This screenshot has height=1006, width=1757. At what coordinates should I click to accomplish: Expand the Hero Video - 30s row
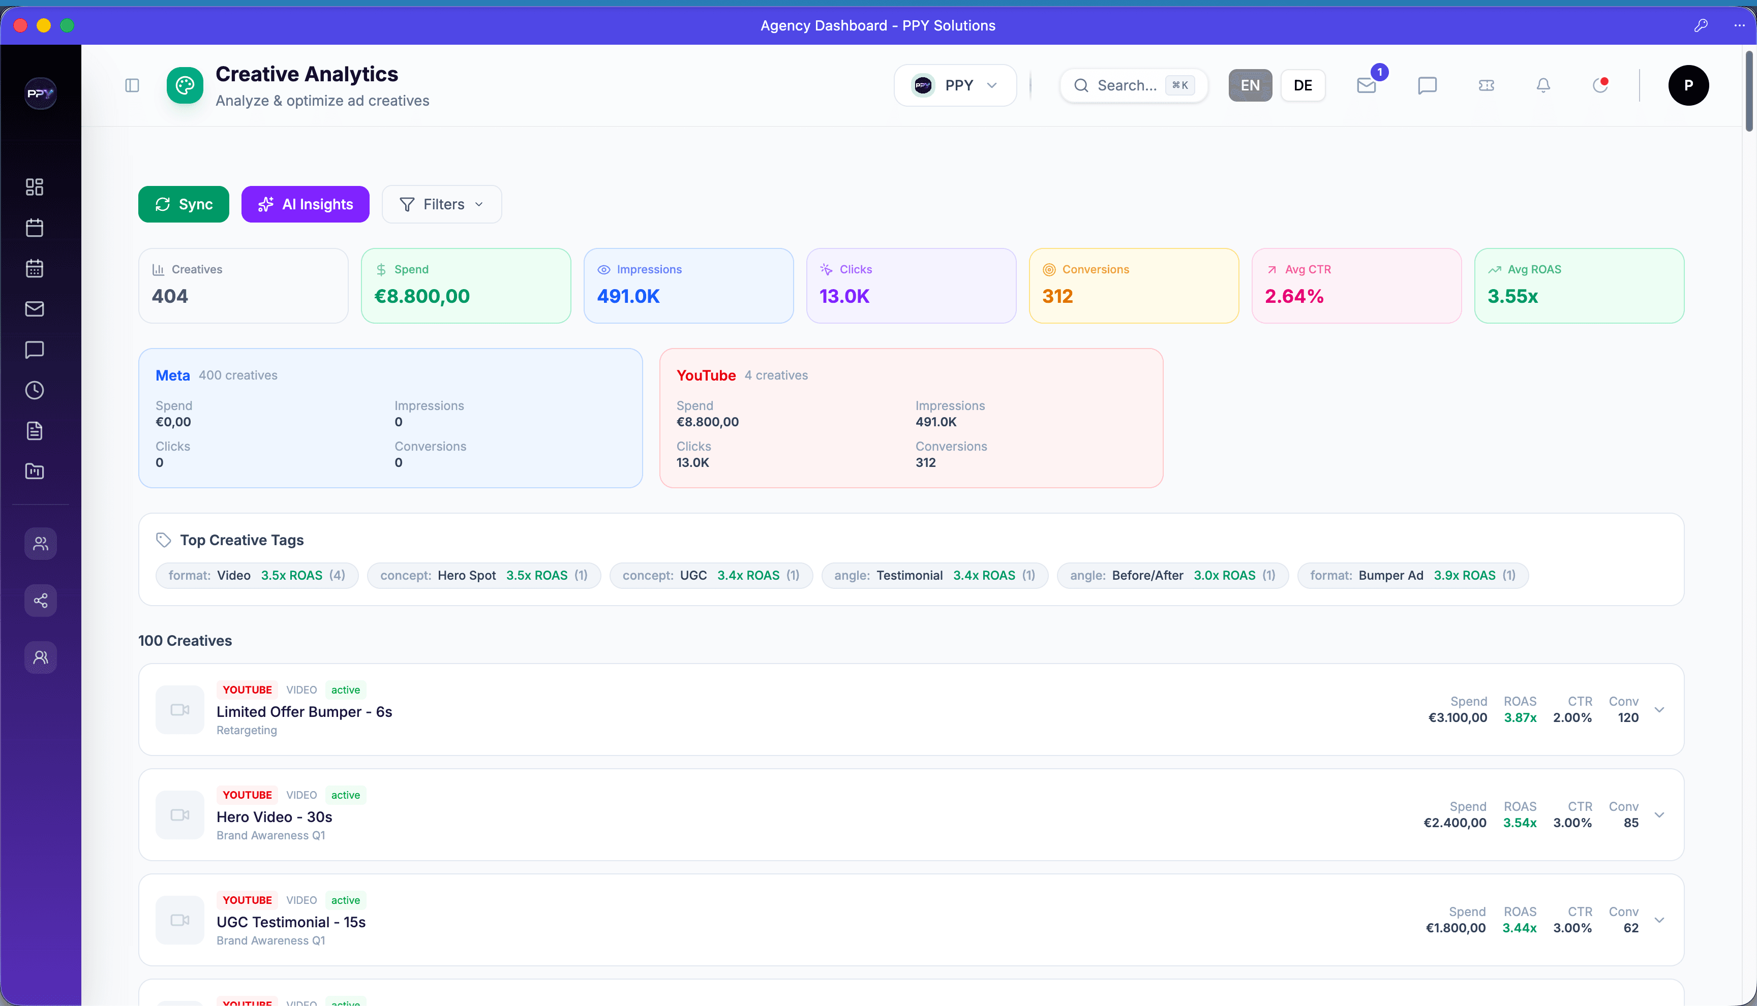(1659, 814)
